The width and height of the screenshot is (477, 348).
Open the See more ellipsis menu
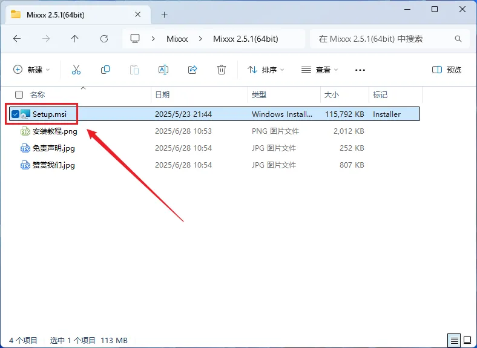360,70
